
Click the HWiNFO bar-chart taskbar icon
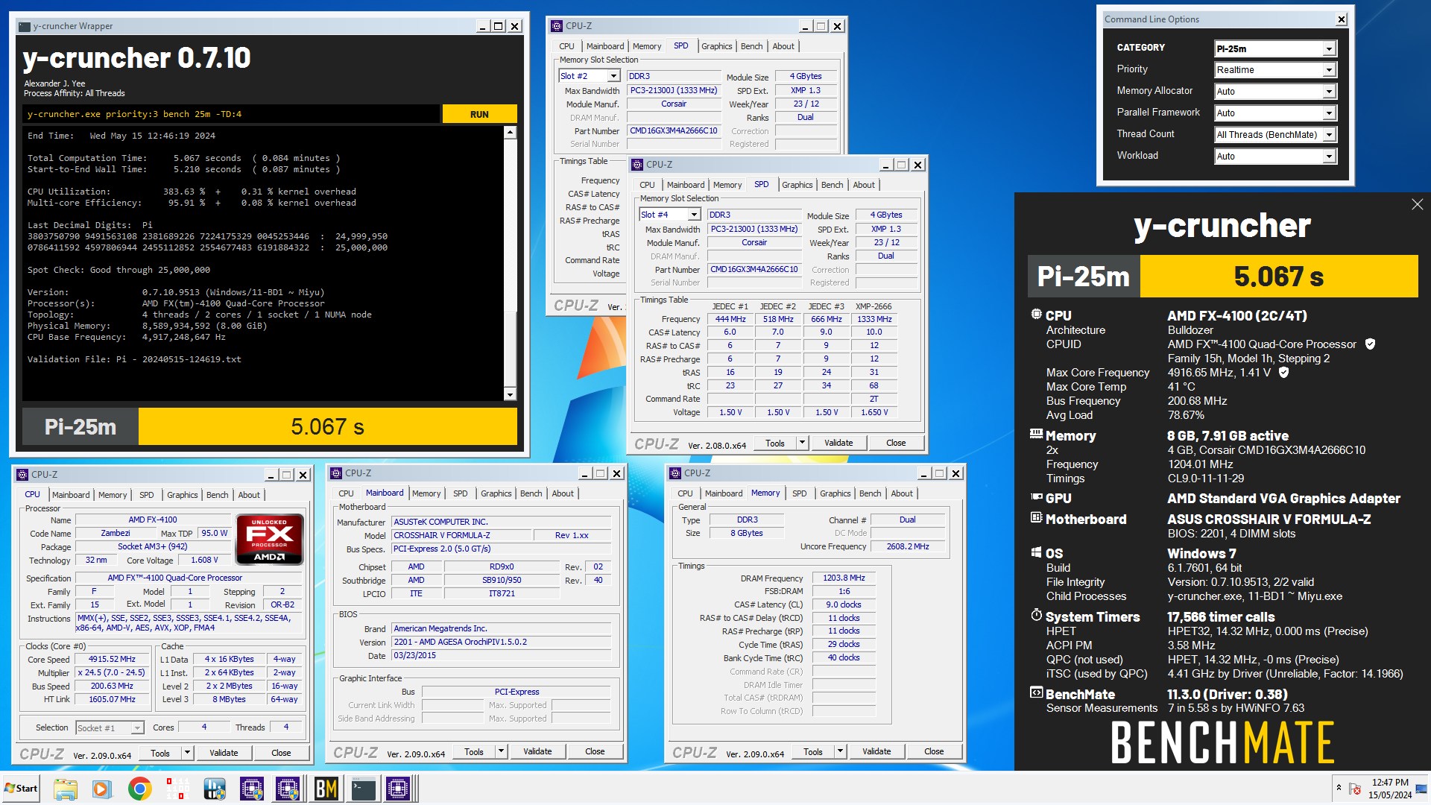click(x=215, y=789)
